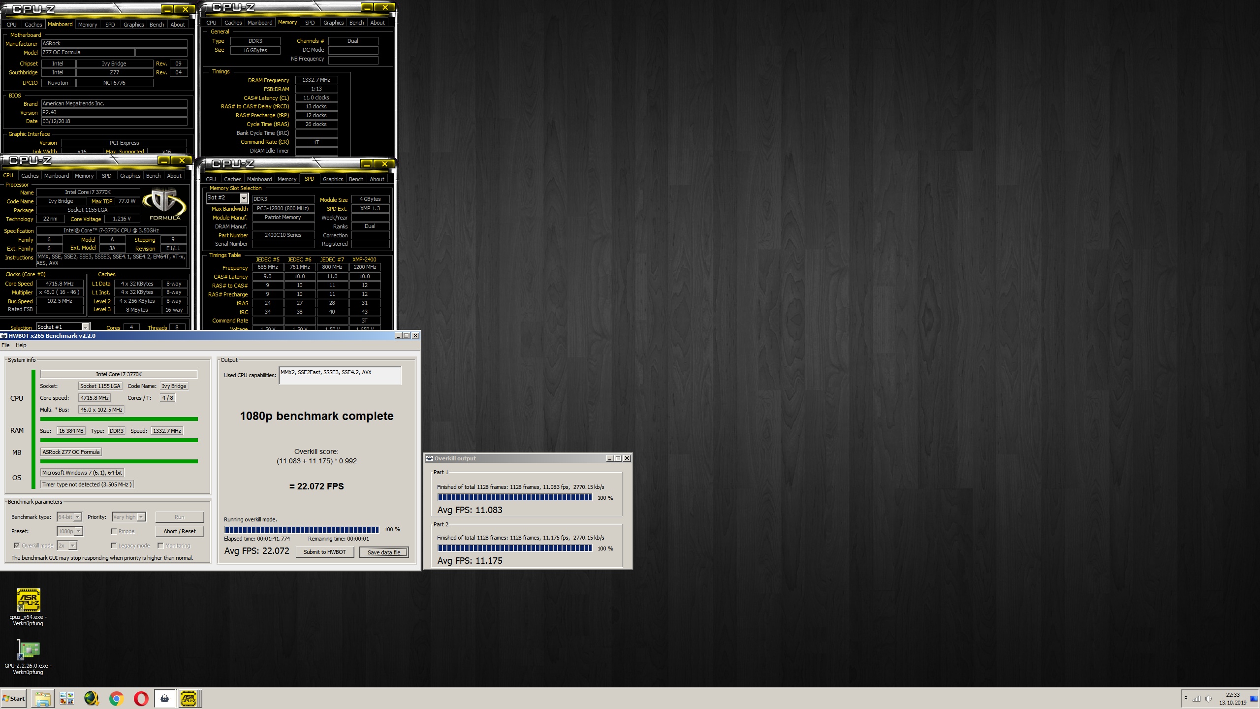This screenshot has width=1260, height=709.
Task: Maximize the HWBOT x265 Benchmark window
Action: pyautogui.click(x=407, y=336)
